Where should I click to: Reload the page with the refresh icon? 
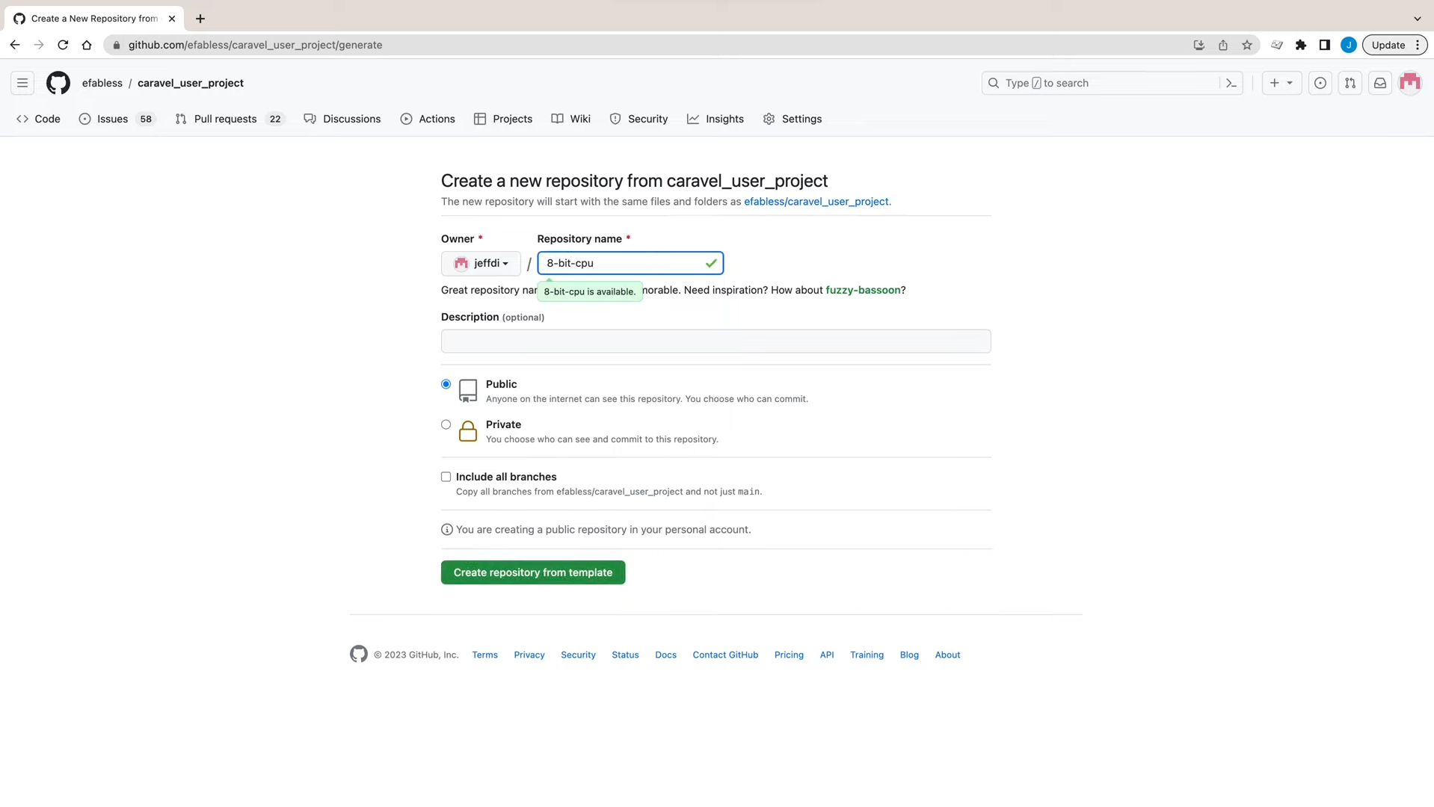point(63,45)
